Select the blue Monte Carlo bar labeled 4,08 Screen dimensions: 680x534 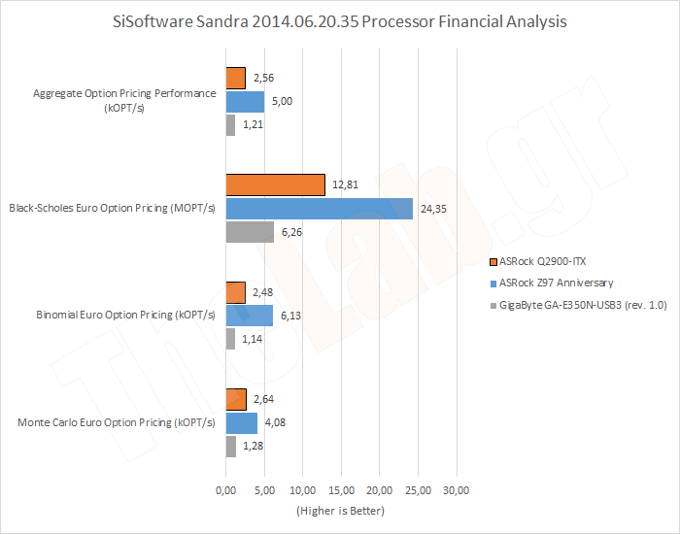pos(242,423)
